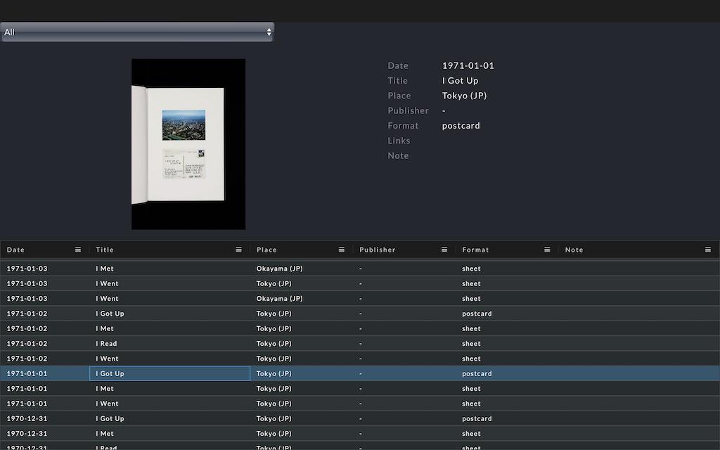Click the Format column header
The width and height of the screenshot is (720, 450).
pos(475,250)
